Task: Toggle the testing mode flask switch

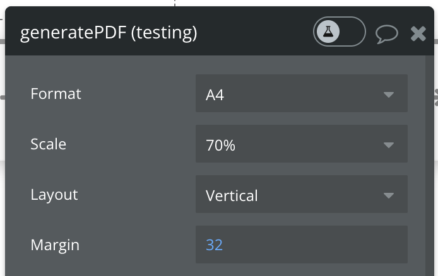Action: coord(340,32)
